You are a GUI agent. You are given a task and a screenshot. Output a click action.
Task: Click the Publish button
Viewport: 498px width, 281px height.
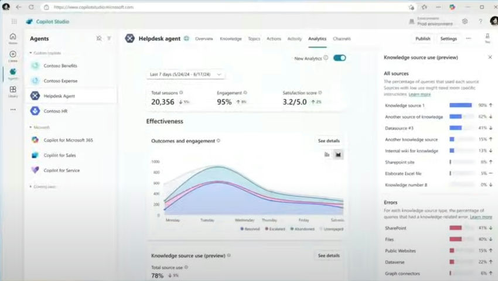pos(423,39)
